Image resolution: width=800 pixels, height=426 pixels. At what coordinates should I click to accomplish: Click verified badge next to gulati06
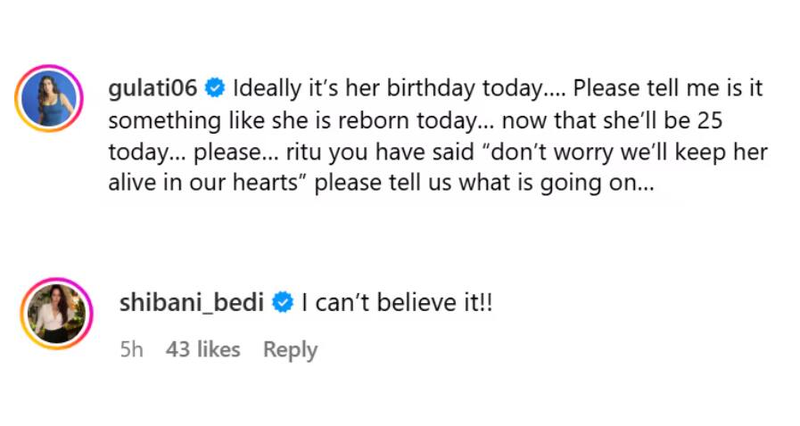point(215,89)
